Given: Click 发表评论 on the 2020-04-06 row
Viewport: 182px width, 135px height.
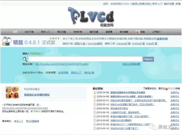Looking at the screenshot, I should [175, 97].
